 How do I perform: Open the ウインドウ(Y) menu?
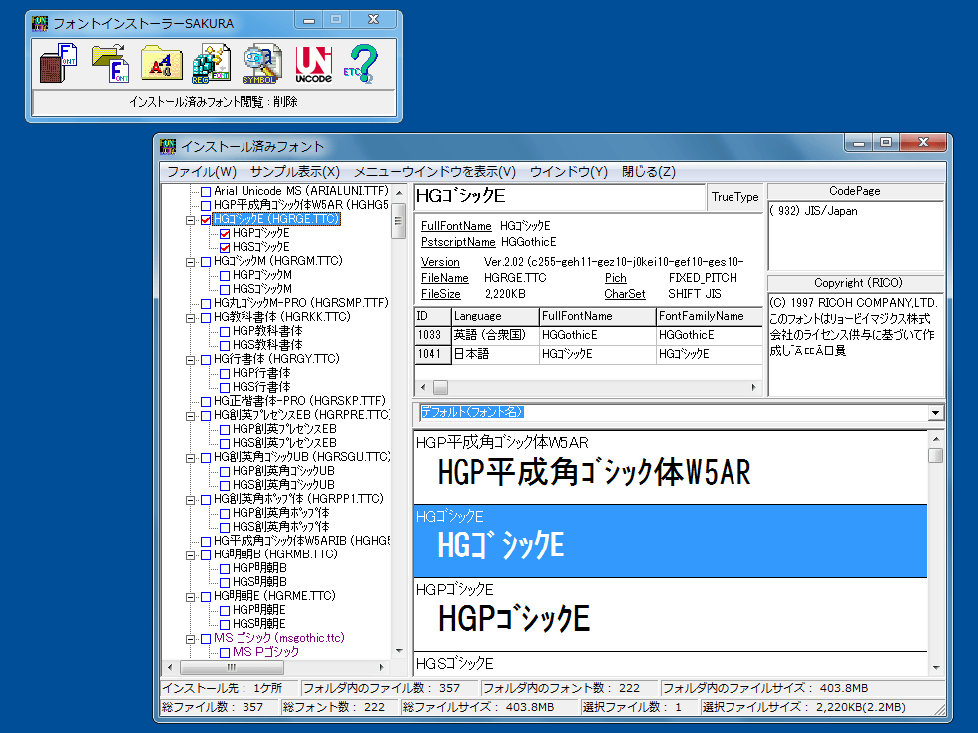(x=568, y=172)
